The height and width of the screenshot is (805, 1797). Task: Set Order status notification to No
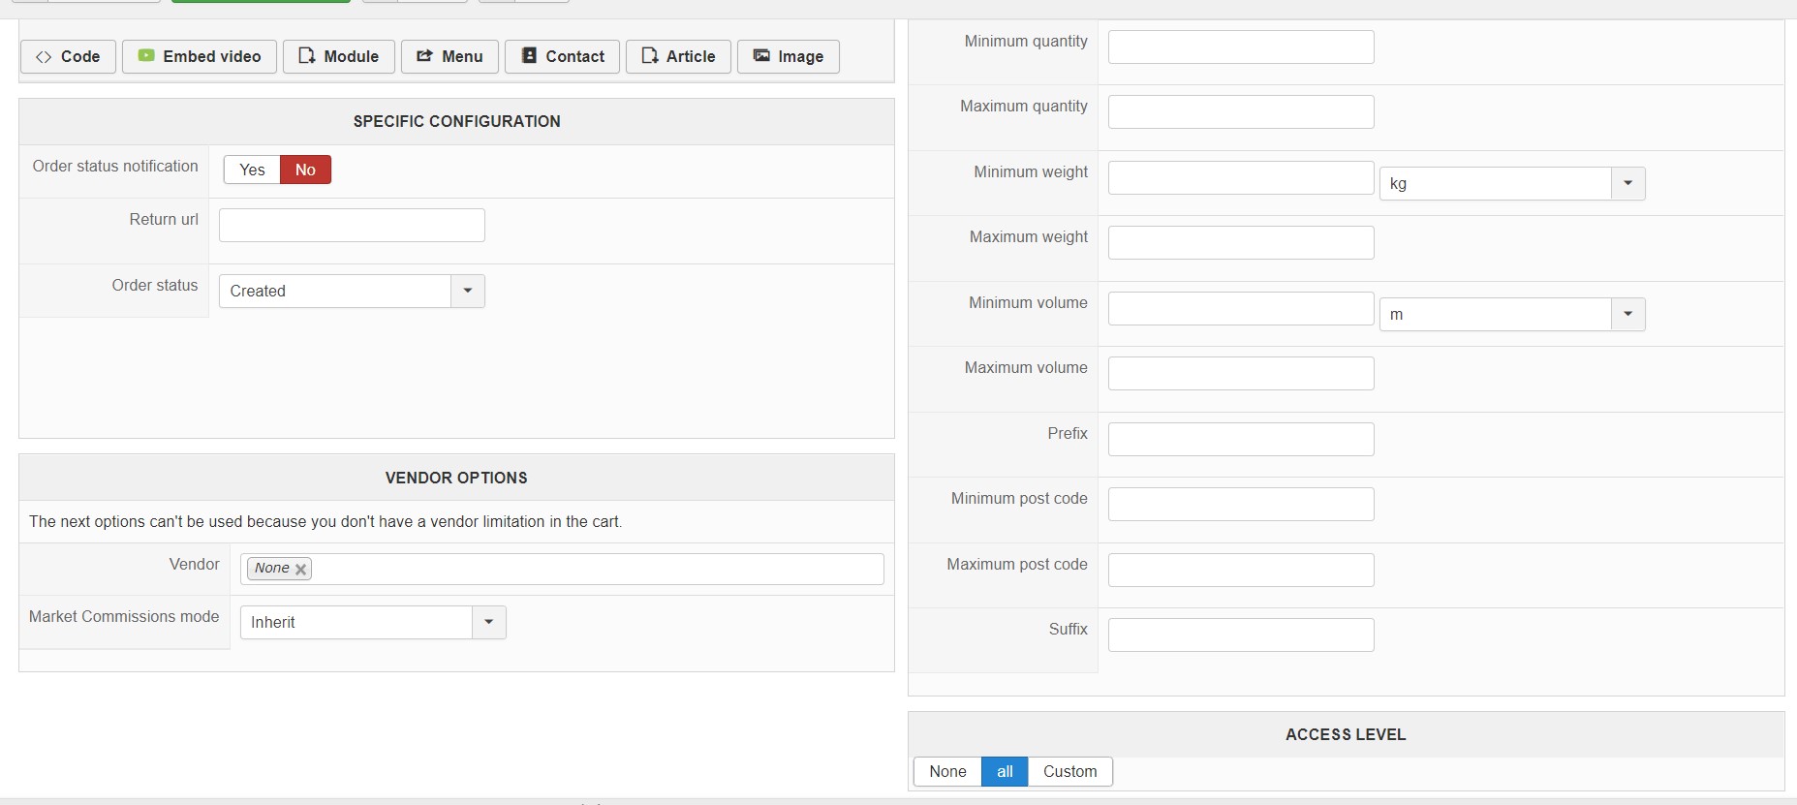[305, 170]
